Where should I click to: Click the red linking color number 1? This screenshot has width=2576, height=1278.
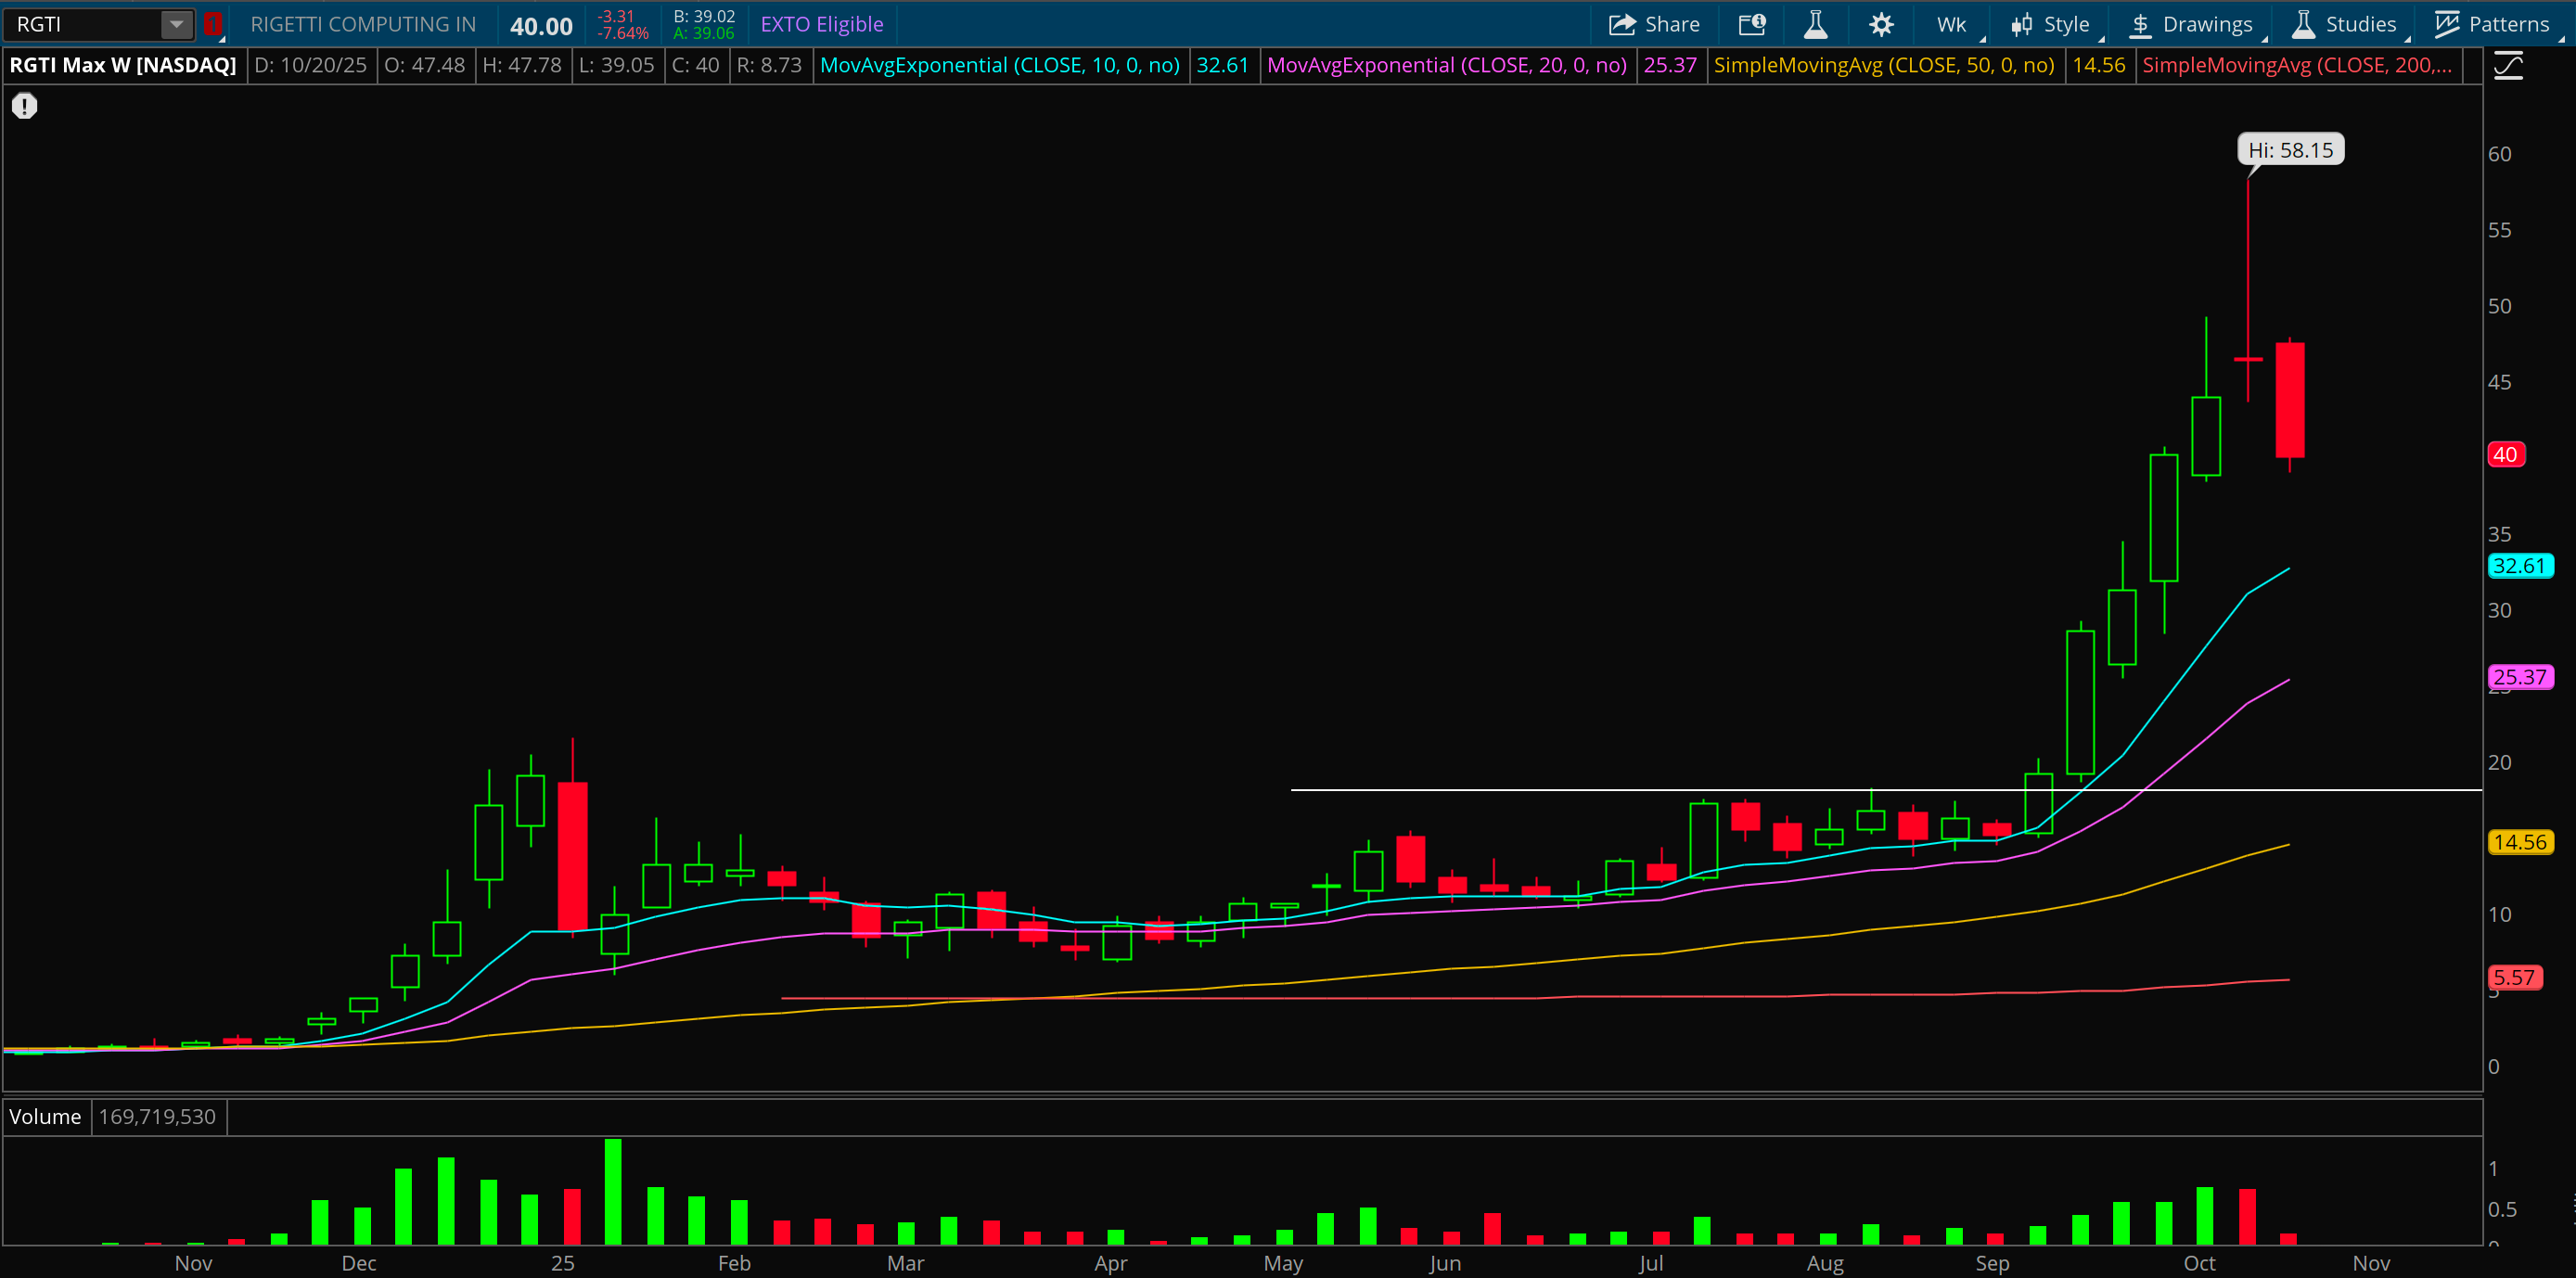tap(212, 24)
